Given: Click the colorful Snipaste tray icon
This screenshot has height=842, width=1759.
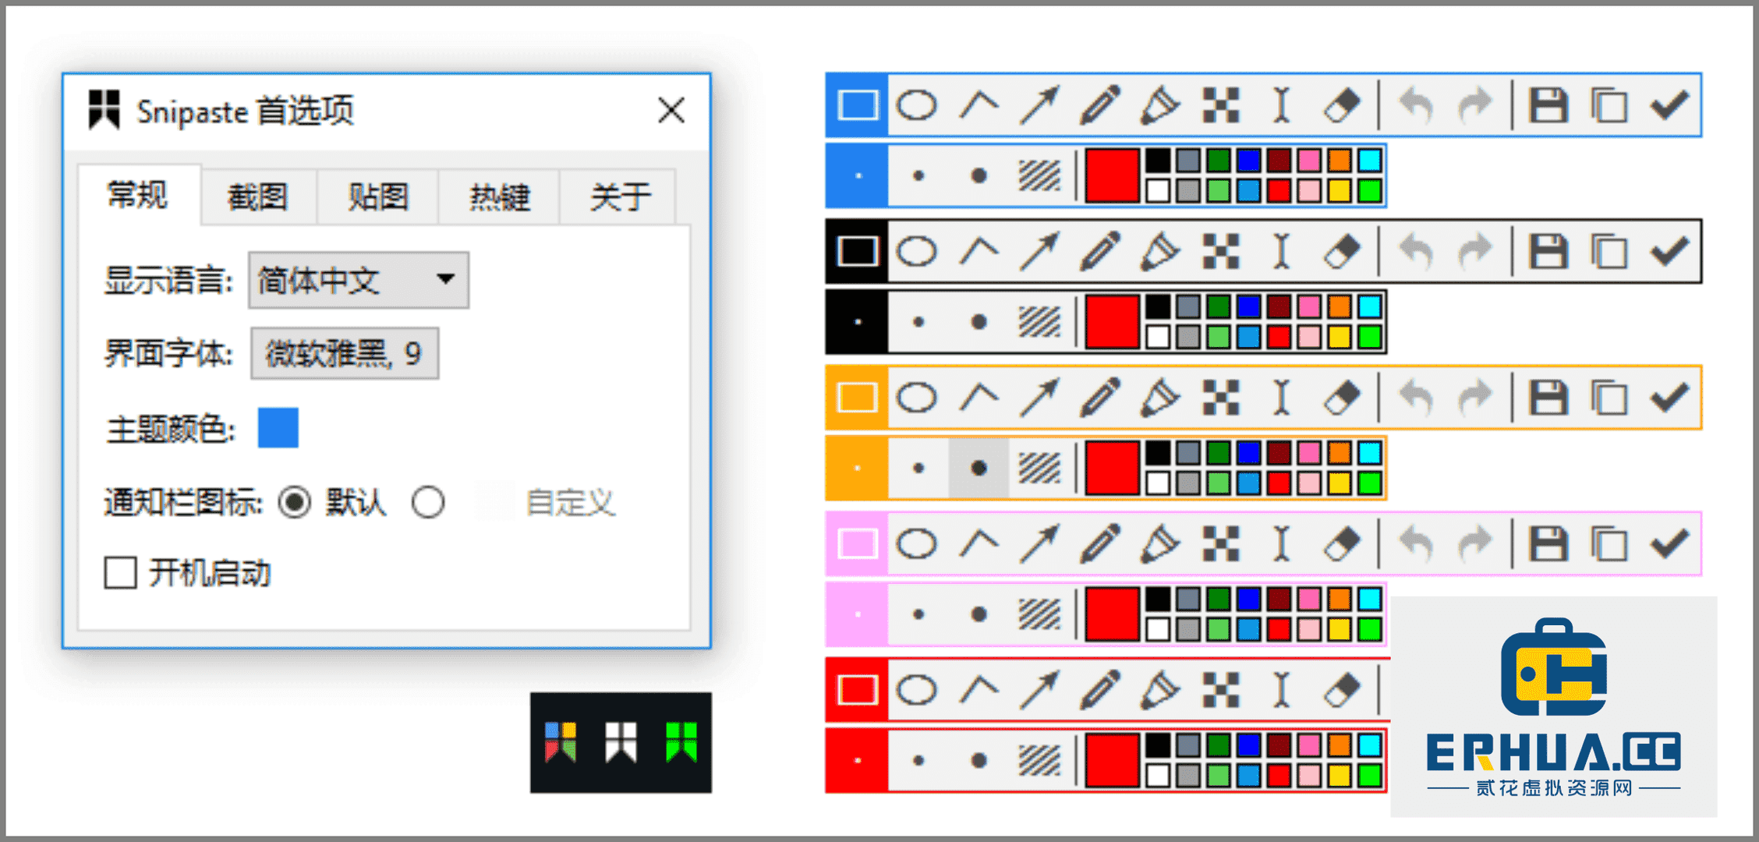Looking at the screenshot, I should [560, 741].
